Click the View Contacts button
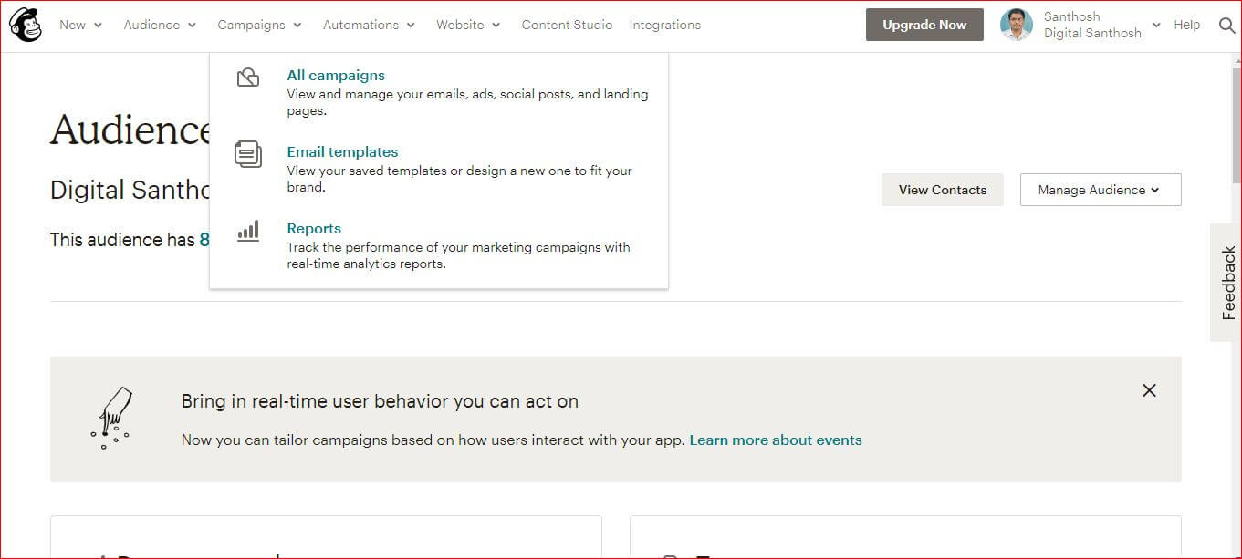 click(x=943, y=190)
